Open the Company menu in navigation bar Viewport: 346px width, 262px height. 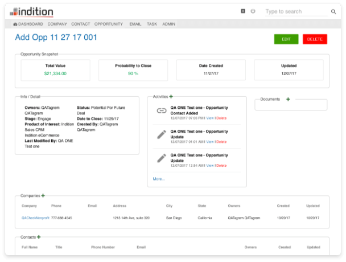(57, 24)
